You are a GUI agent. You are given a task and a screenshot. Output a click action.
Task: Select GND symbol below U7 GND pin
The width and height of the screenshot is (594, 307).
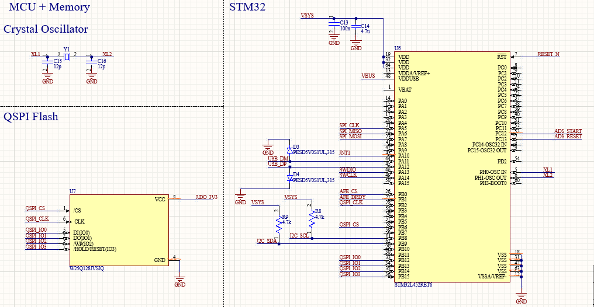[x=180, y=281]
